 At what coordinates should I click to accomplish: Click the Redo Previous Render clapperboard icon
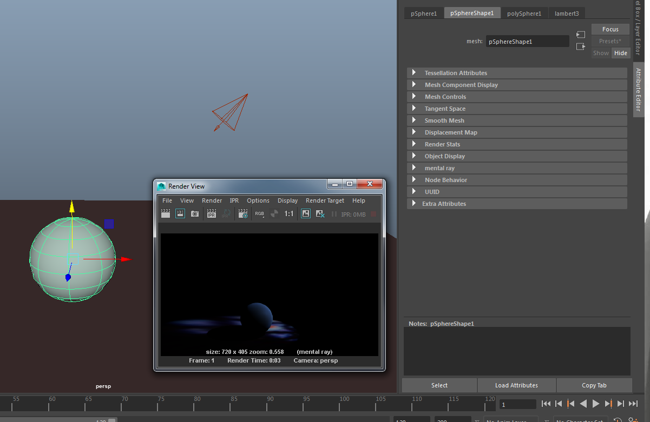[166, 214]
